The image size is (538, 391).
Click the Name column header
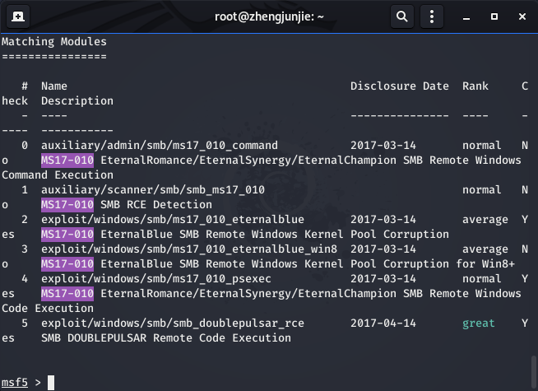(x=54, y=86)
